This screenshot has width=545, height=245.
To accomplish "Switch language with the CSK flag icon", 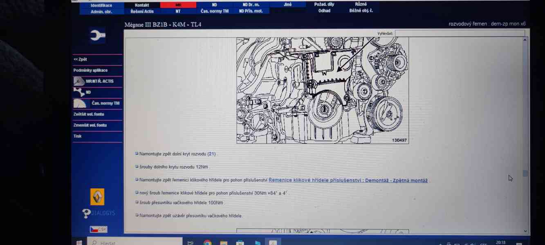I will click(99, 229).
